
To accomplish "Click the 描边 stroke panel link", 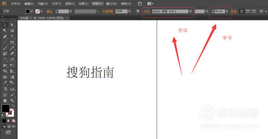I will tap(50, 12).
